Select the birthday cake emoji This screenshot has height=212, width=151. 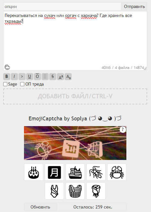[x=34, y=172]
